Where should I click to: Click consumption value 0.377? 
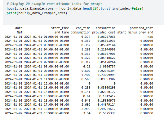(86, 37)
